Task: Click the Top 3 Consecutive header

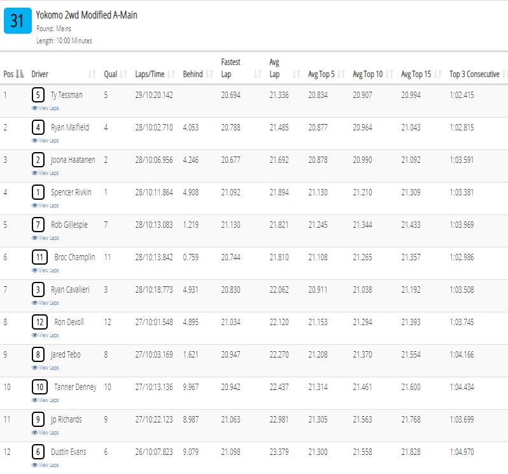Action: (474, 74)
